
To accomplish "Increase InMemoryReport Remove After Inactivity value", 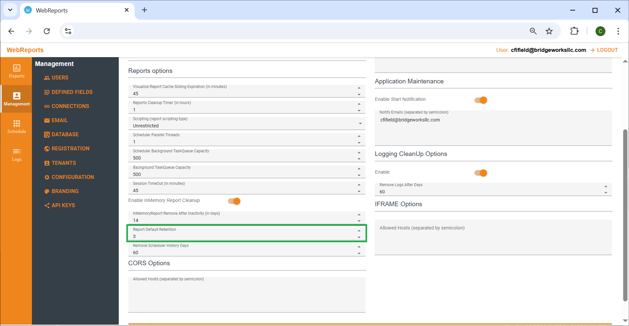I will point(359,215).
